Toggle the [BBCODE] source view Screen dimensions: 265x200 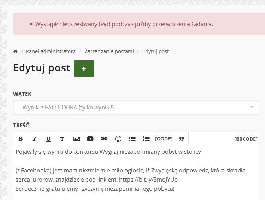point(246,139)
